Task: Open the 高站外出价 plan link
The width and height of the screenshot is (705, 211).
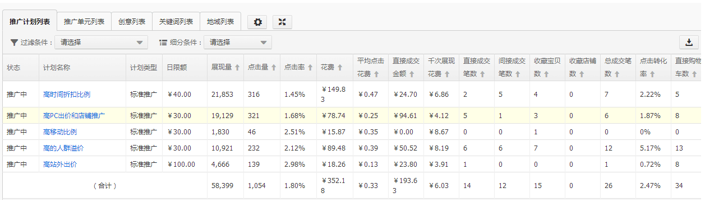Action: 60,165
